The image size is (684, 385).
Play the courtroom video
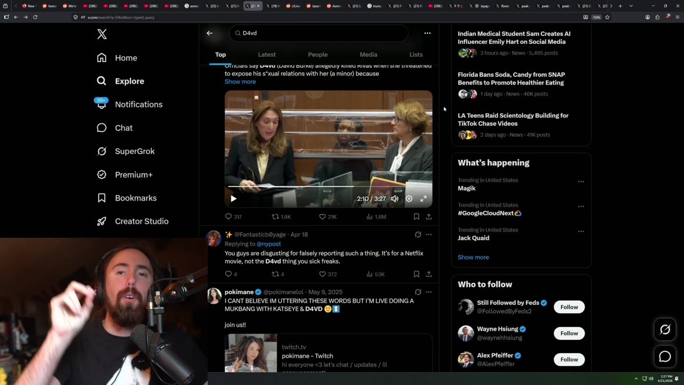tap(234, 199)
